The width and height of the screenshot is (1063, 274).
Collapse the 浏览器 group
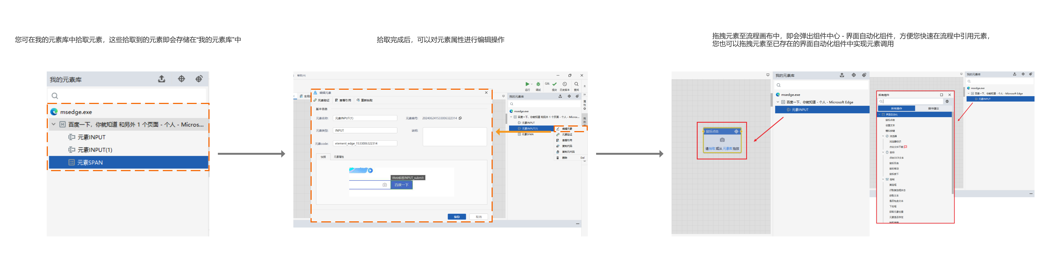click(883, 136)
